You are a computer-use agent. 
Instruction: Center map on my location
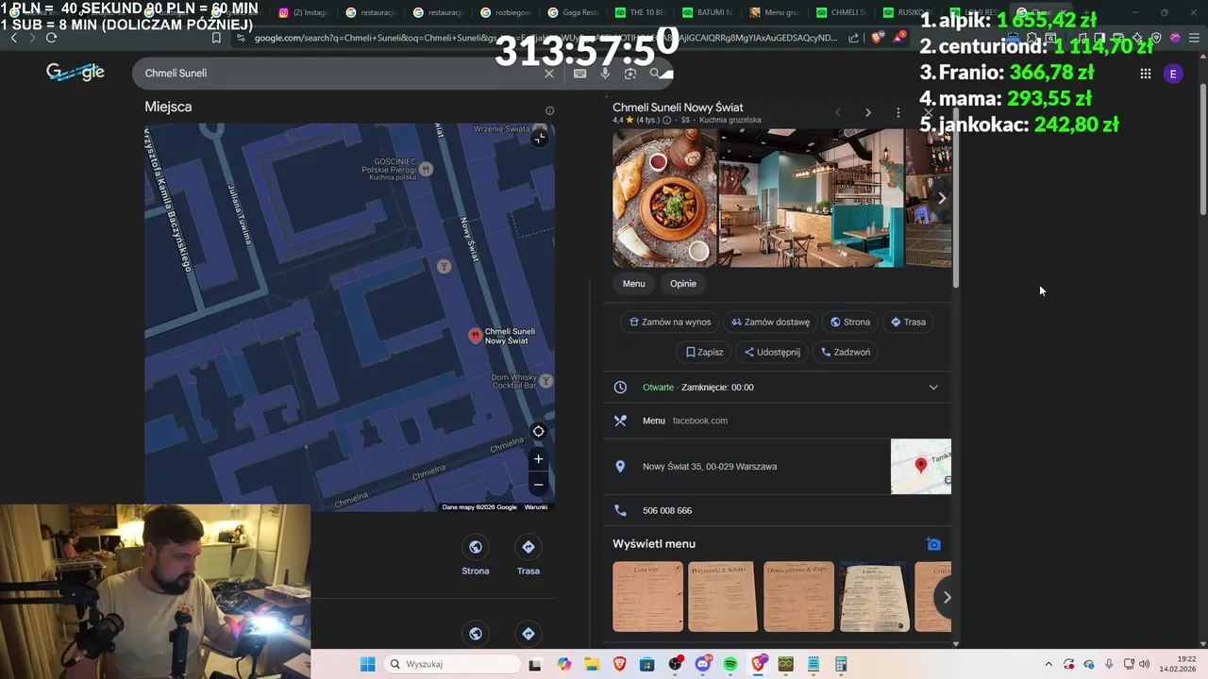[x=538, y=431]
